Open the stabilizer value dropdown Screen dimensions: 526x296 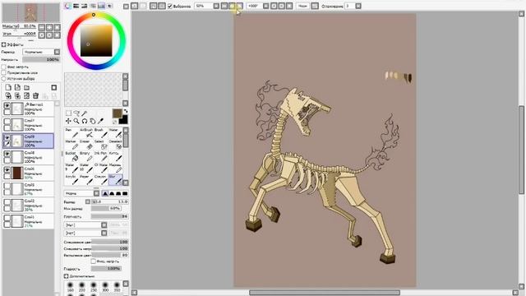click(358, 6)
